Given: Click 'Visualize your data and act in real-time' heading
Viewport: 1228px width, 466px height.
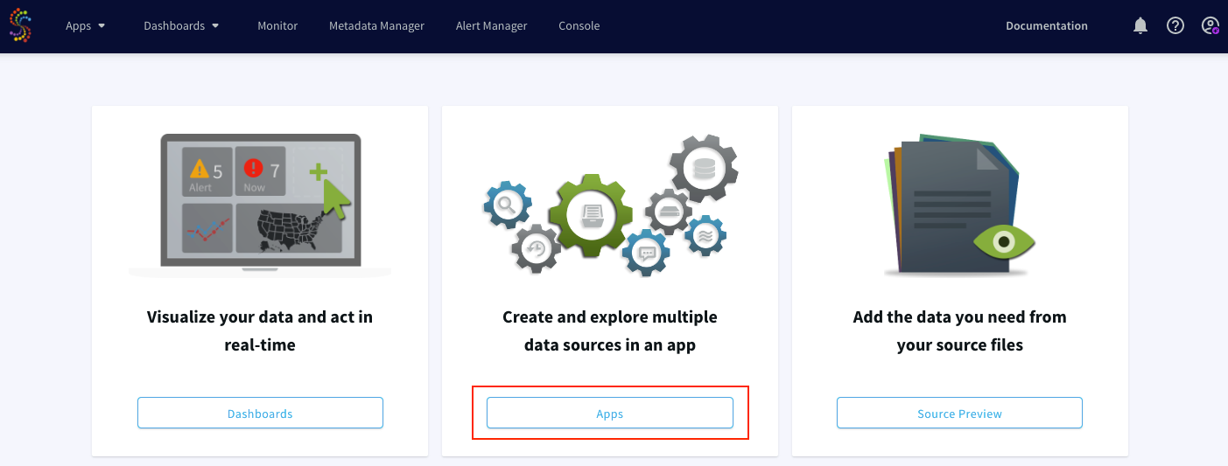Looking at the screenshot, I should point(260,330).
